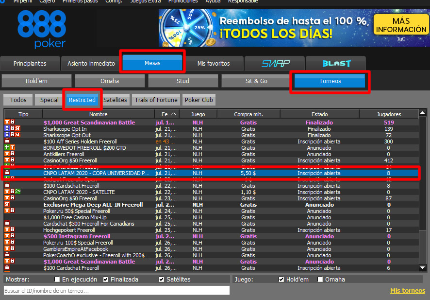430x300 pixels.
Task: Select $1,000 Free Casino Mix-Up row
Action: point(211,217)
